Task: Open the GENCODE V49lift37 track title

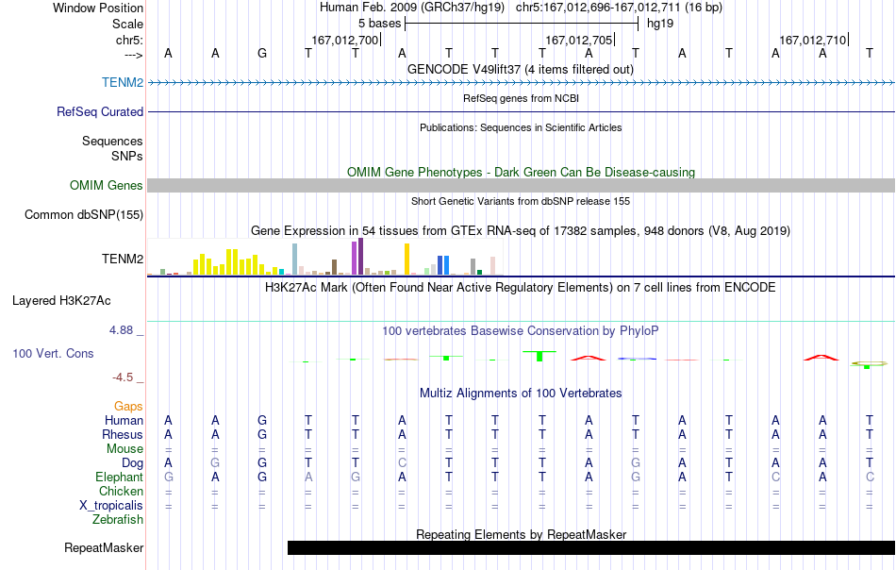Action: pos(520,69)
